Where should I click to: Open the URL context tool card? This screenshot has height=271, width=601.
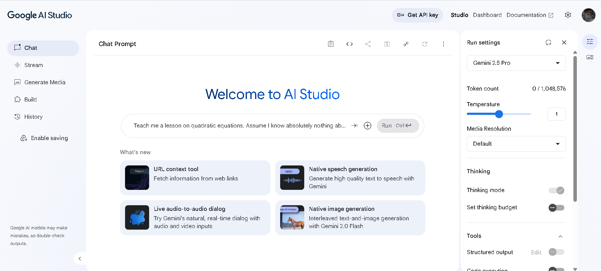point(195,178)
